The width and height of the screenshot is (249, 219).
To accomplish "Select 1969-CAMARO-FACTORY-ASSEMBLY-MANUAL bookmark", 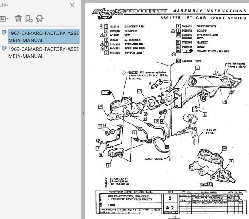I will [x=44, y=53].
